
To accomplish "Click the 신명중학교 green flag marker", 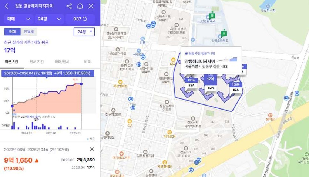I will [212, 16].
